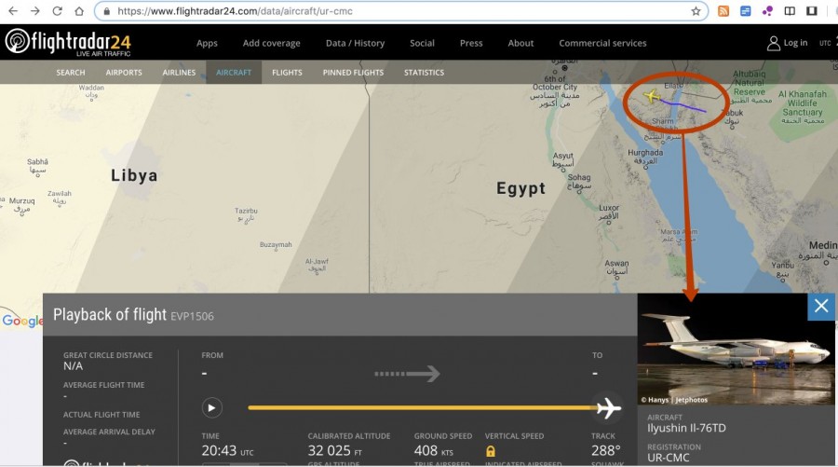Select the vertical speed lock icon

coord(491,451)
